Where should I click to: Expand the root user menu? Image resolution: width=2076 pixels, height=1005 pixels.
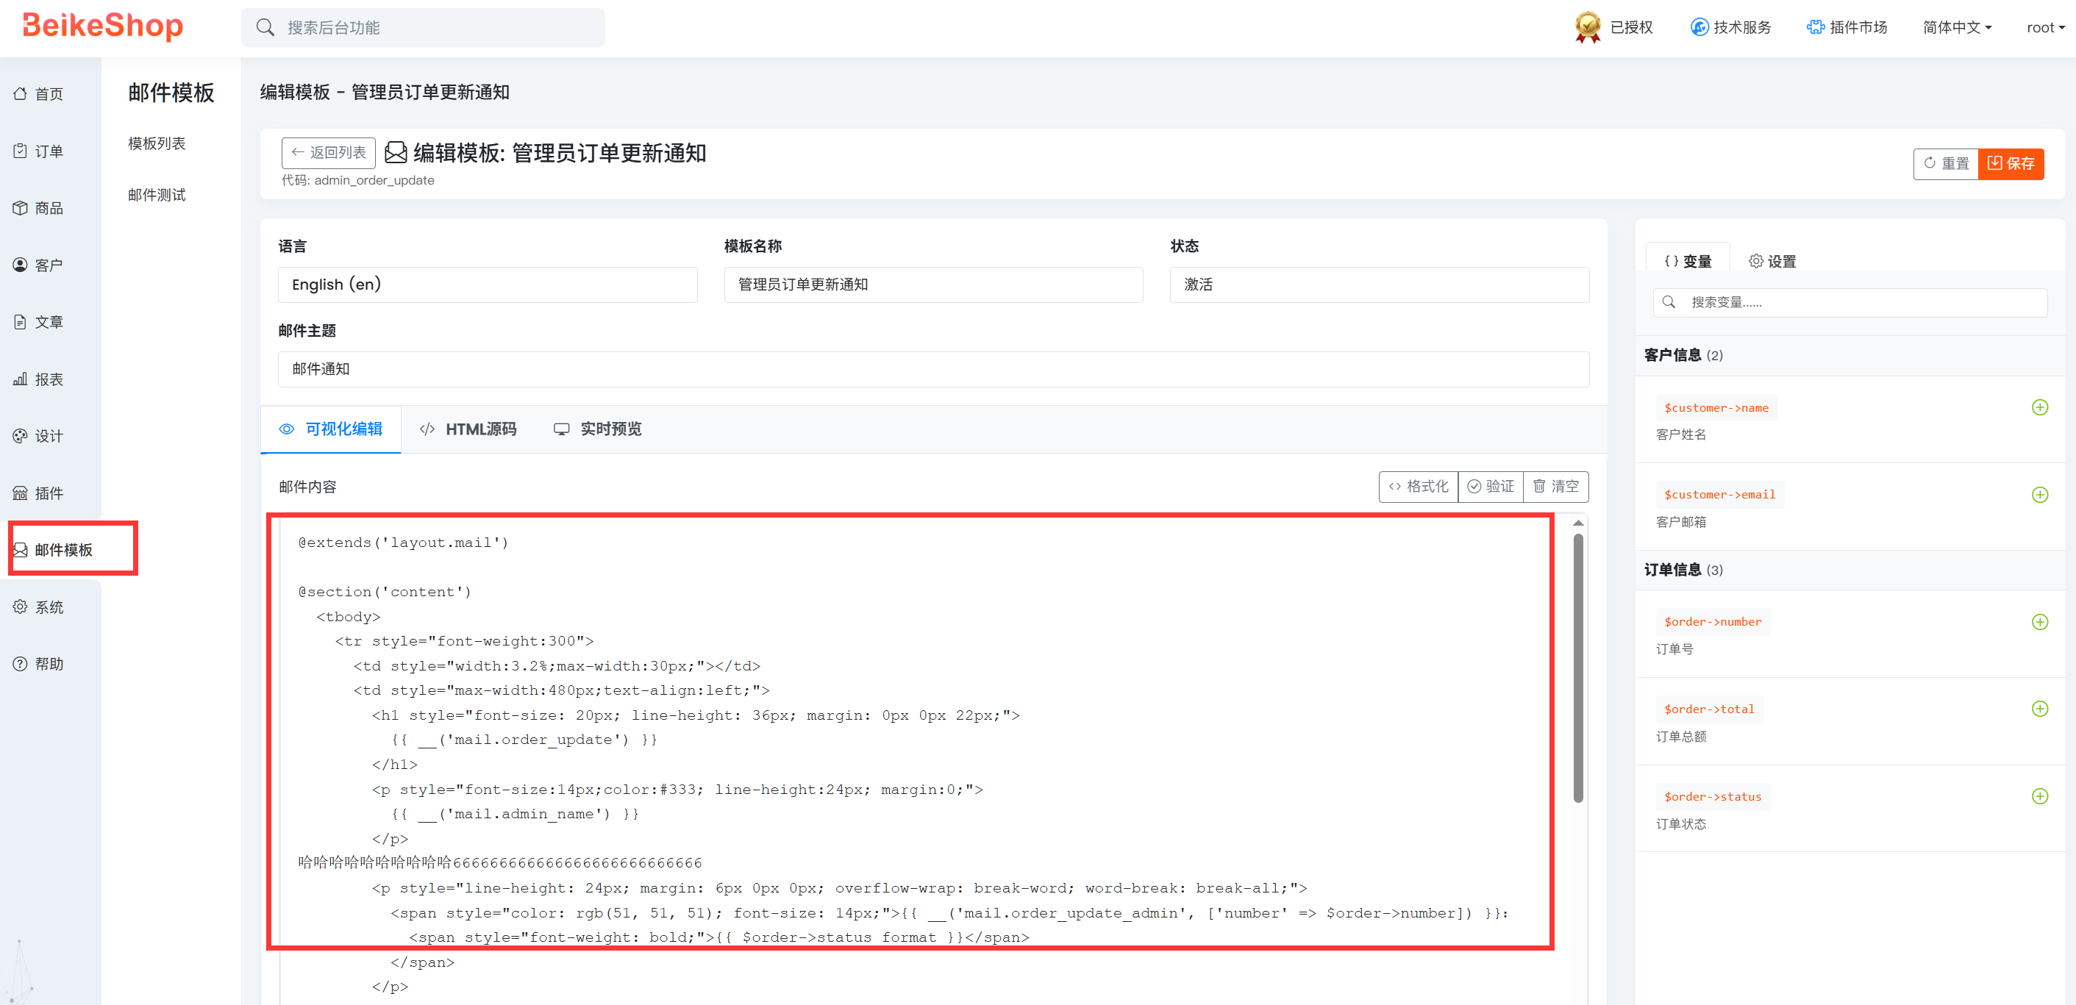pyautogui.click(x=2044, y=27)
